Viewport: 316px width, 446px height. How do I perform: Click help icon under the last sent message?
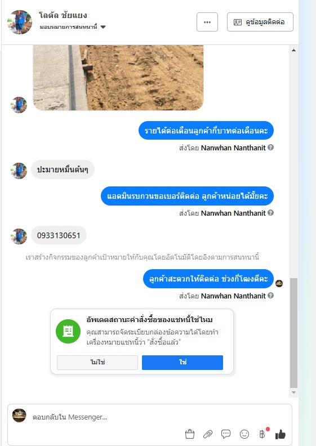(271, 295)
